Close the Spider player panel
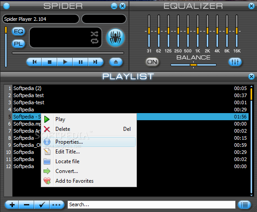257x212 pixels. pyautogui.click(x=122, y=6)
